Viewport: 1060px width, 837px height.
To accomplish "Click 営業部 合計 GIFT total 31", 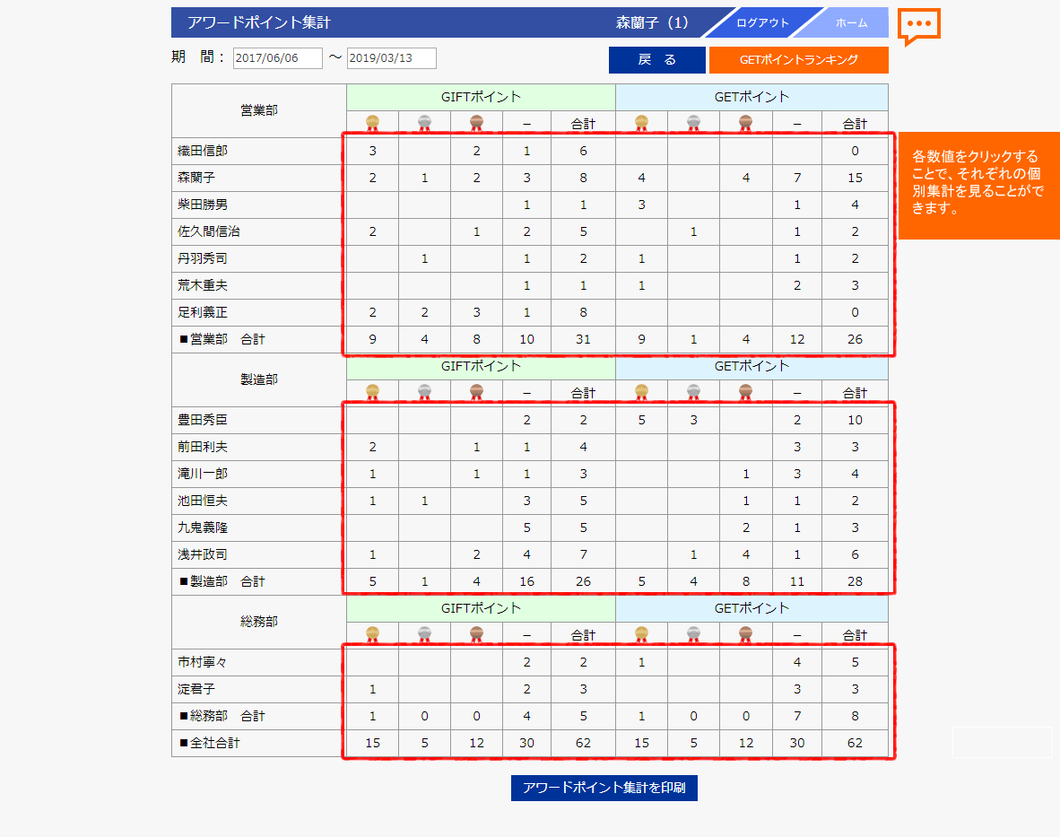I will [583, 339].
